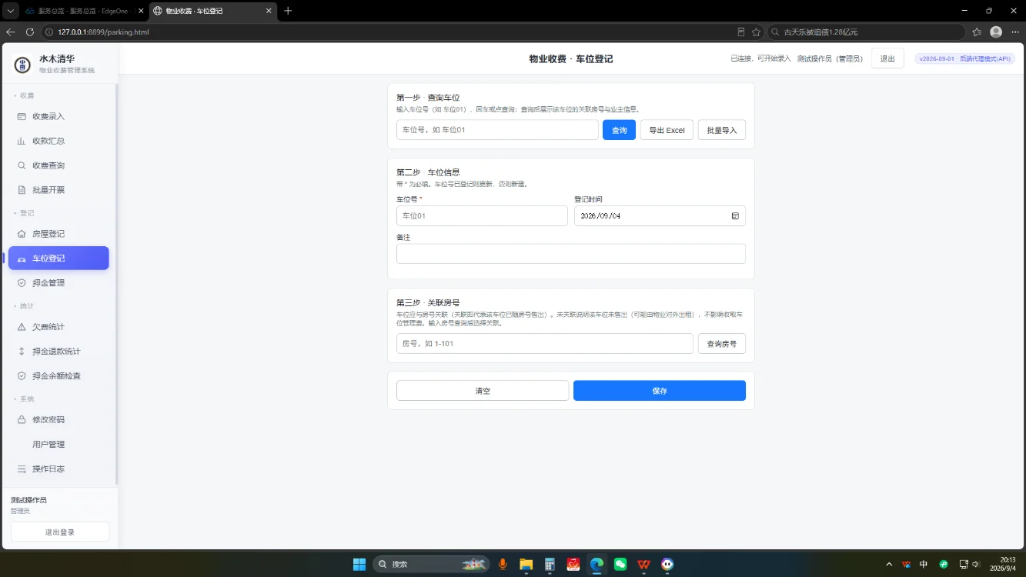Click the 退出登录 button in sidebar

[x=60, y=532]
